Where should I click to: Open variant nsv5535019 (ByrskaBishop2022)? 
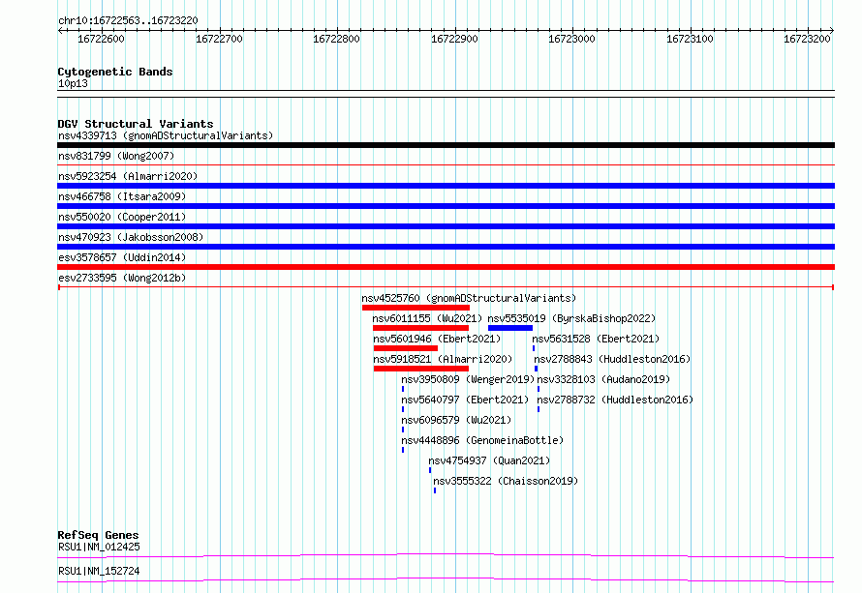tap(571, 318)
